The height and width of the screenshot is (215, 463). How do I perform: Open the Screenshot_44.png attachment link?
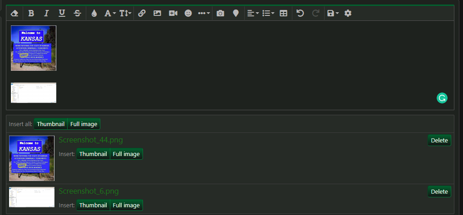91,140
